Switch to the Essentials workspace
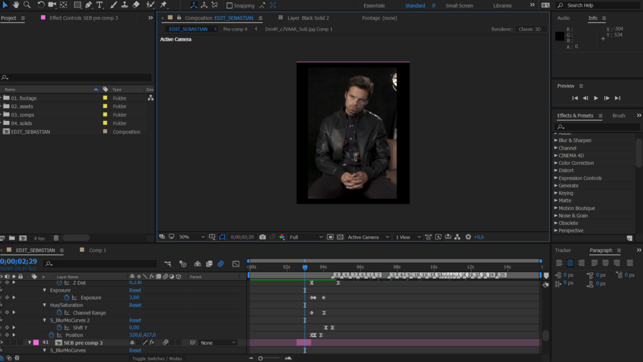The image size is (643, 362). pyautogui.click(x=374, y=6)
